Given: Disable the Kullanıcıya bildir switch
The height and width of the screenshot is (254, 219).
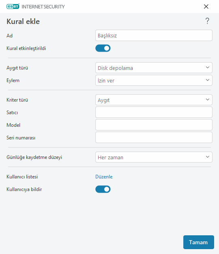Looking at the screenshot, I should click(103, 189).
